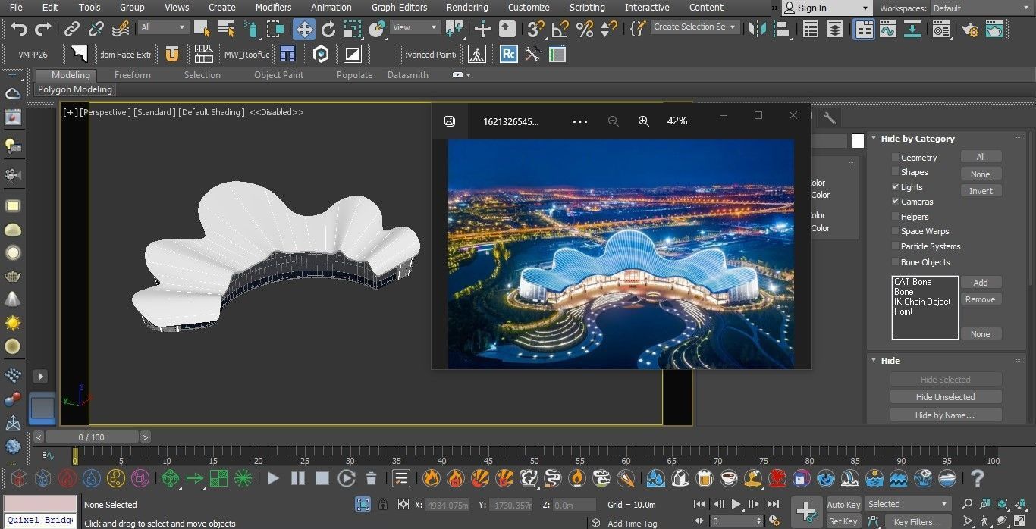Toggle the Auto Key button
This screenshot has width=1036, height=529.
[843, 505]
